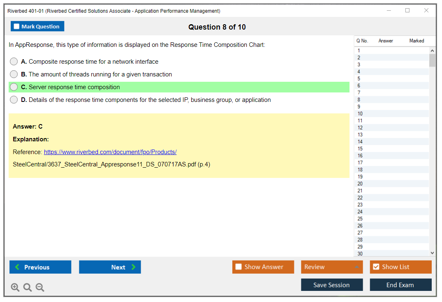Enable the Show Answer checkbox
This screenshot has height=302, width=442.
point(238,267)
